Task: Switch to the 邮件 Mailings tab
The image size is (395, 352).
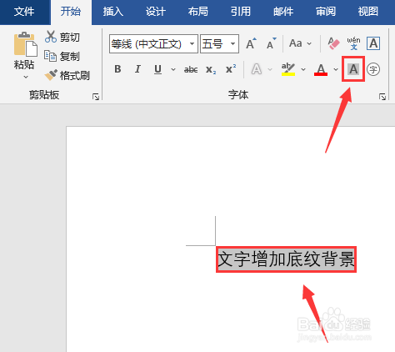Action: coord(283,12)
